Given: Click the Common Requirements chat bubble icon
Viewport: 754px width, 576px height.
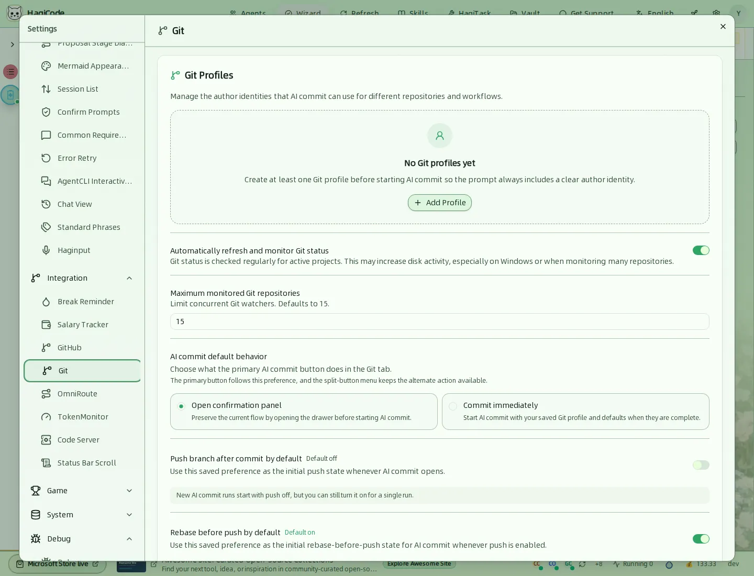Looking at the screenshot, I should tap(46, 135).
